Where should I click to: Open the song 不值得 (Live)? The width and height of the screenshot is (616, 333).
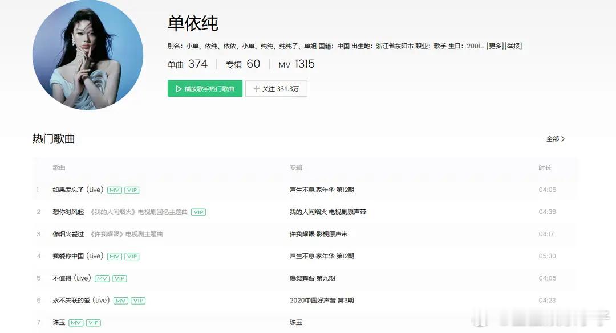click(x=72, y=278)
